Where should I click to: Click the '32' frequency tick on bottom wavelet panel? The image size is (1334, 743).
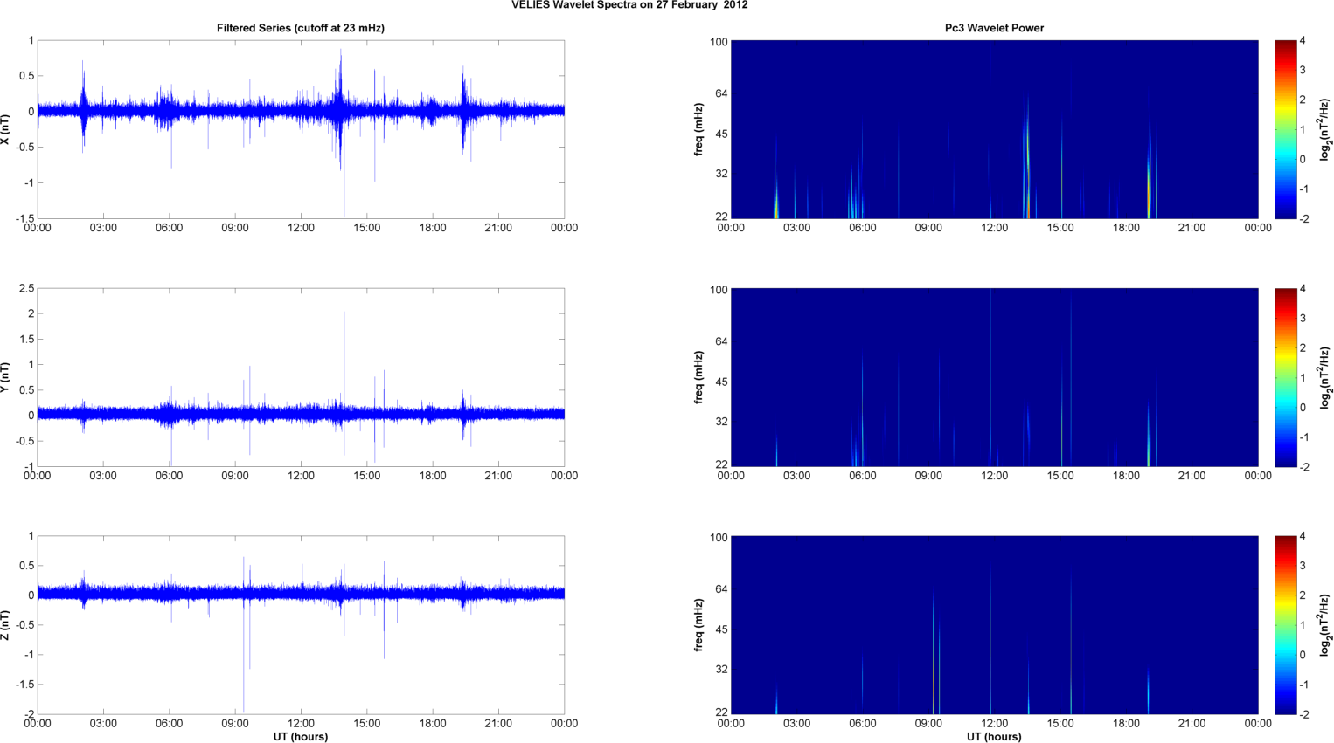(721, 670)
